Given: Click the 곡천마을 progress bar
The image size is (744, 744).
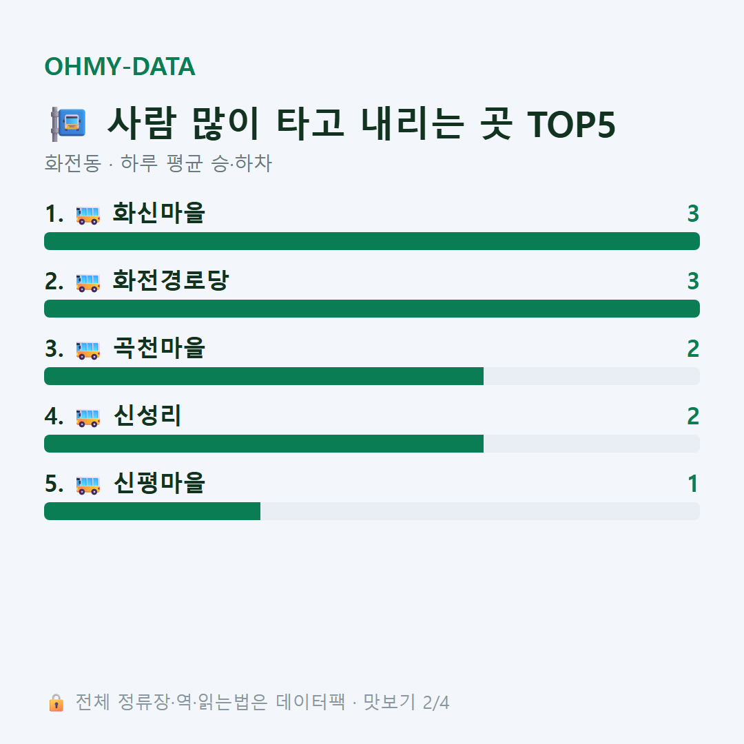Looking at the screenshot, I should [372, 376].
